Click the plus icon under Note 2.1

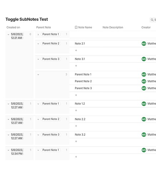coord(76,50)
